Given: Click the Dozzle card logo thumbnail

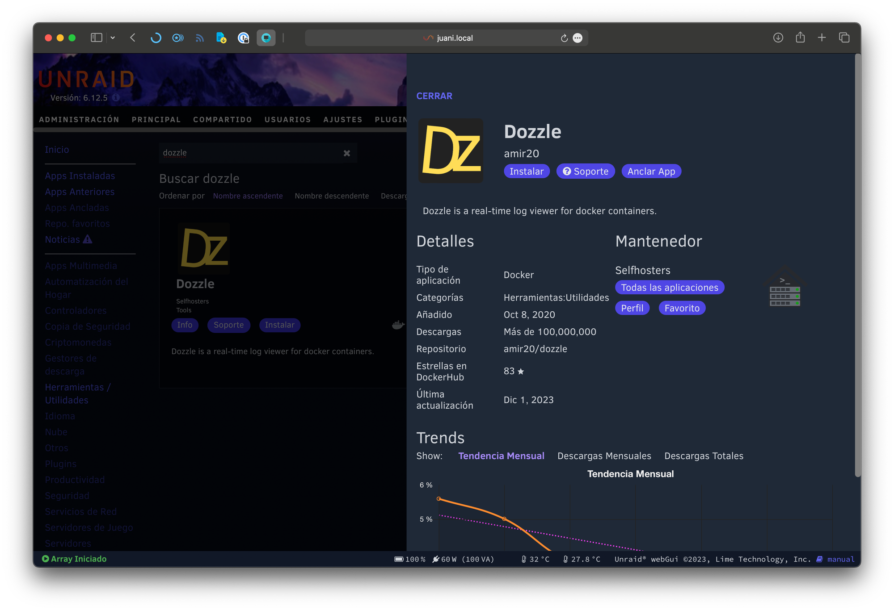Looking at the screenshot, I should 204,248.
